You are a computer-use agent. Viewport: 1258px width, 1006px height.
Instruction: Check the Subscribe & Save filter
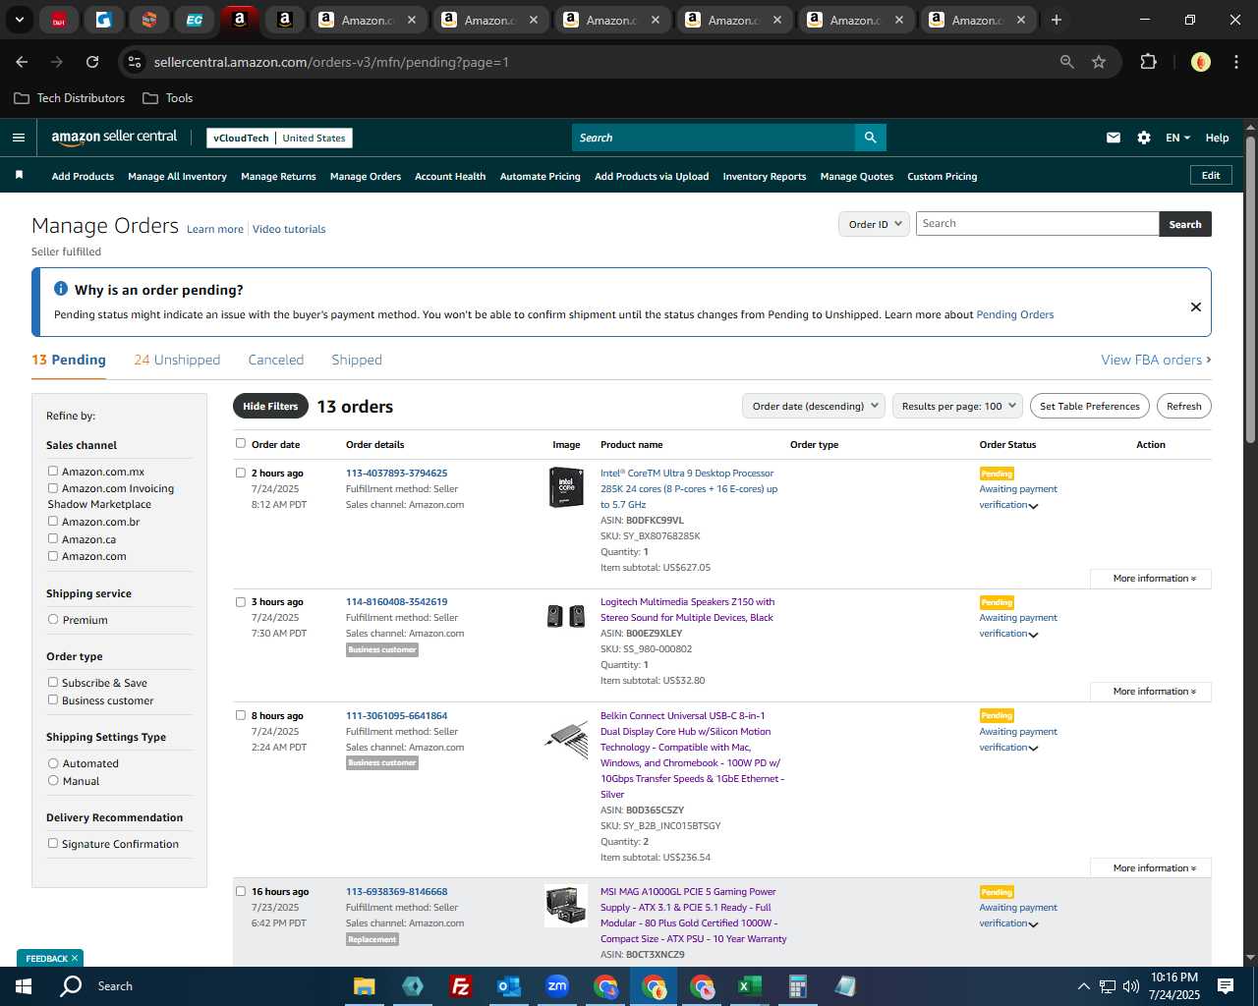click(53, 682)
